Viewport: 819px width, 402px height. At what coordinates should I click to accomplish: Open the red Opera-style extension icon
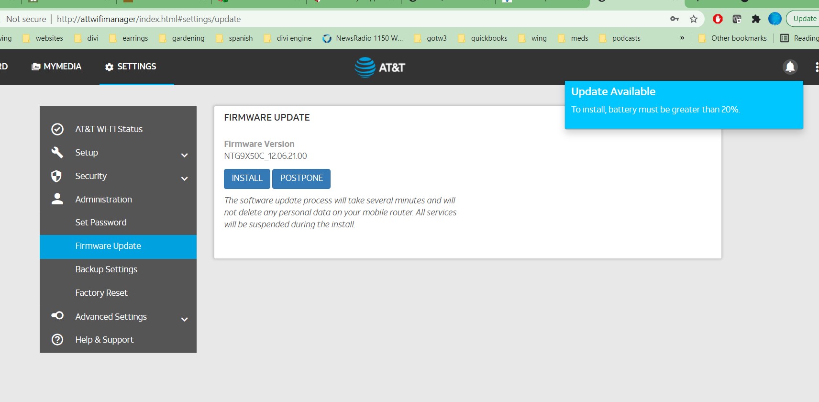tap(718, 19)
